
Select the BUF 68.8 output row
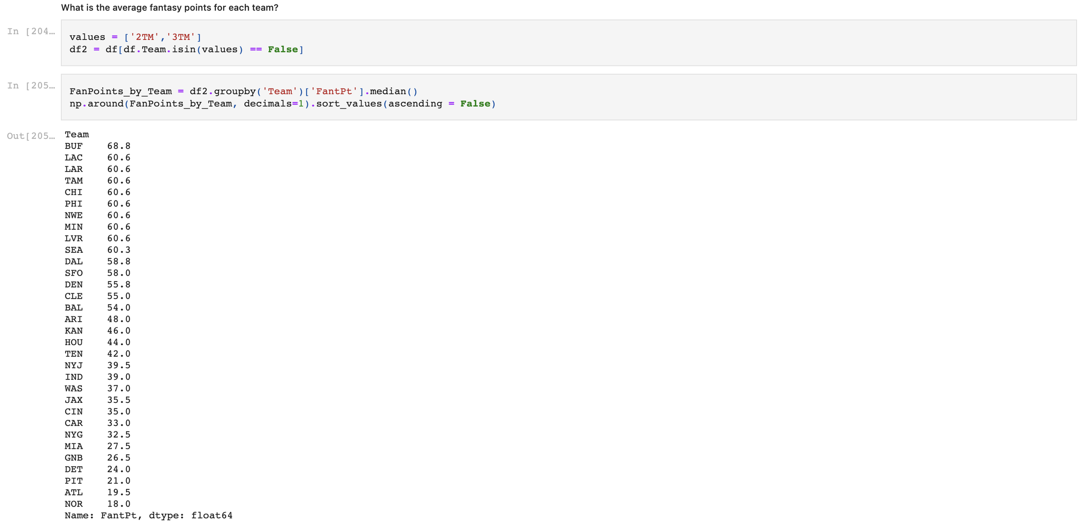97,146
